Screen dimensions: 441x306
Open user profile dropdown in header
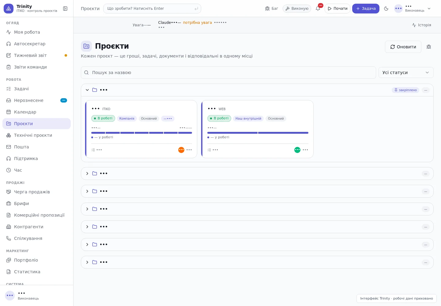click(413, 9)
